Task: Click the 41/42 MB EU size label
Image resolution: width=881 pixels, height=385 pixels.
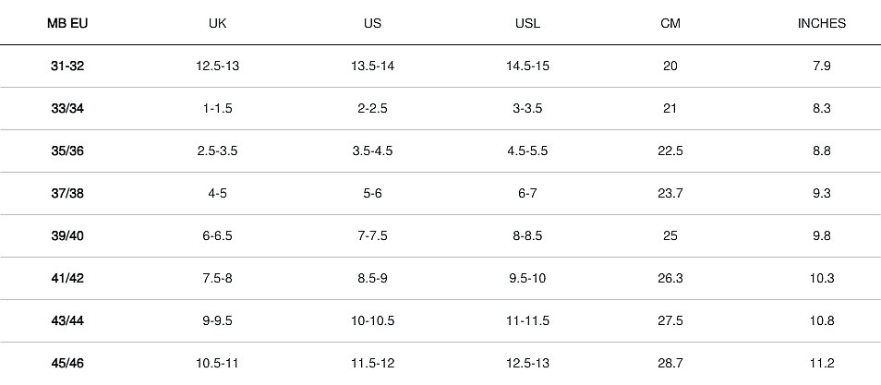Action: pyautogui.click(x=67, y=278)
